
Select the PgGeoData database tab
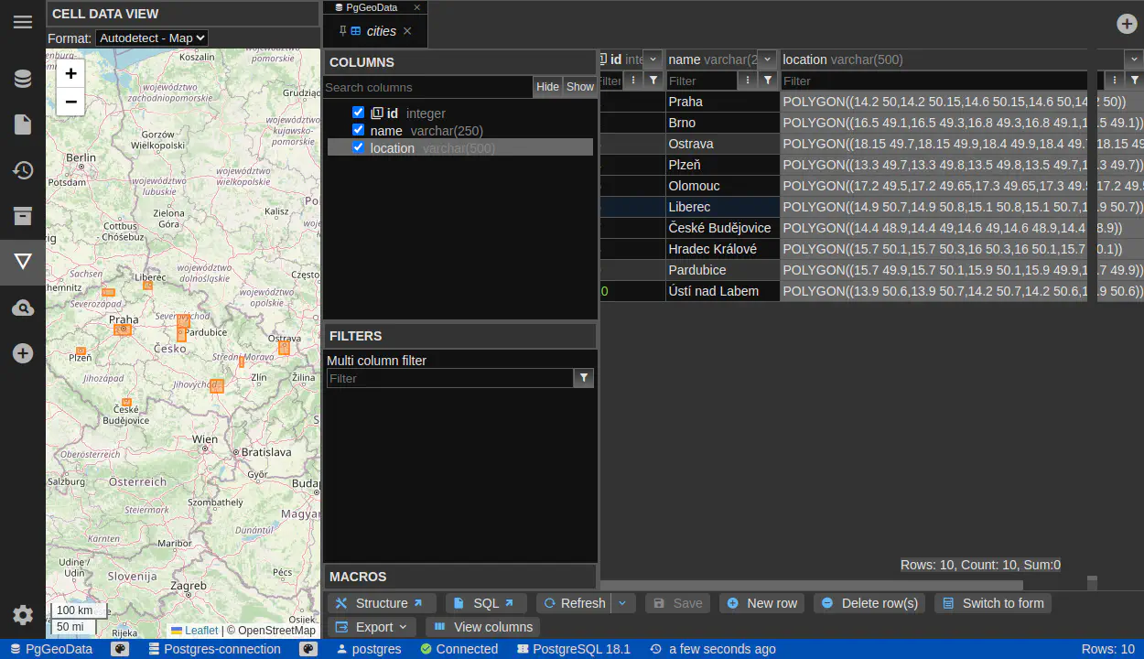pyautogui.click(x=371, y=7)
